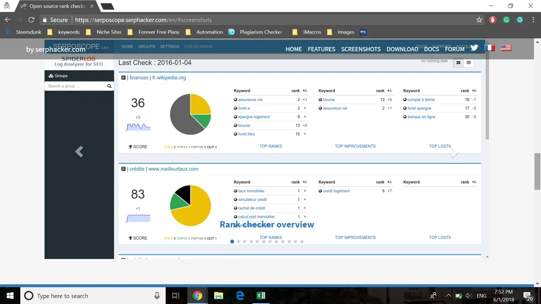Go to FORUM in site navigation
Screen dimensions: 541x304
(455, 49)
